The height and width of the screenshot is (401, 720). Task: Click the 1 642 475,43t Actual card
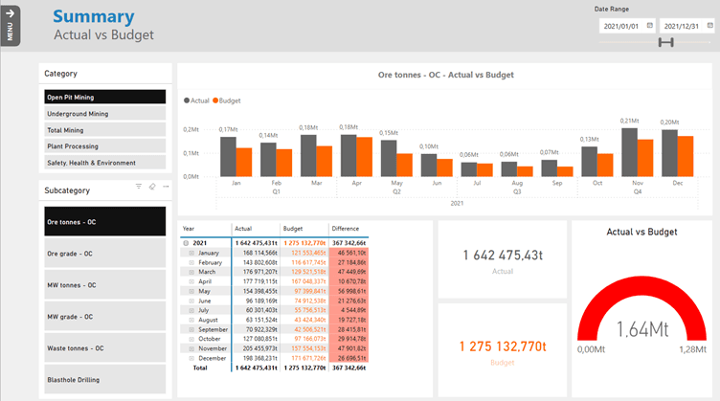point(503,259)
